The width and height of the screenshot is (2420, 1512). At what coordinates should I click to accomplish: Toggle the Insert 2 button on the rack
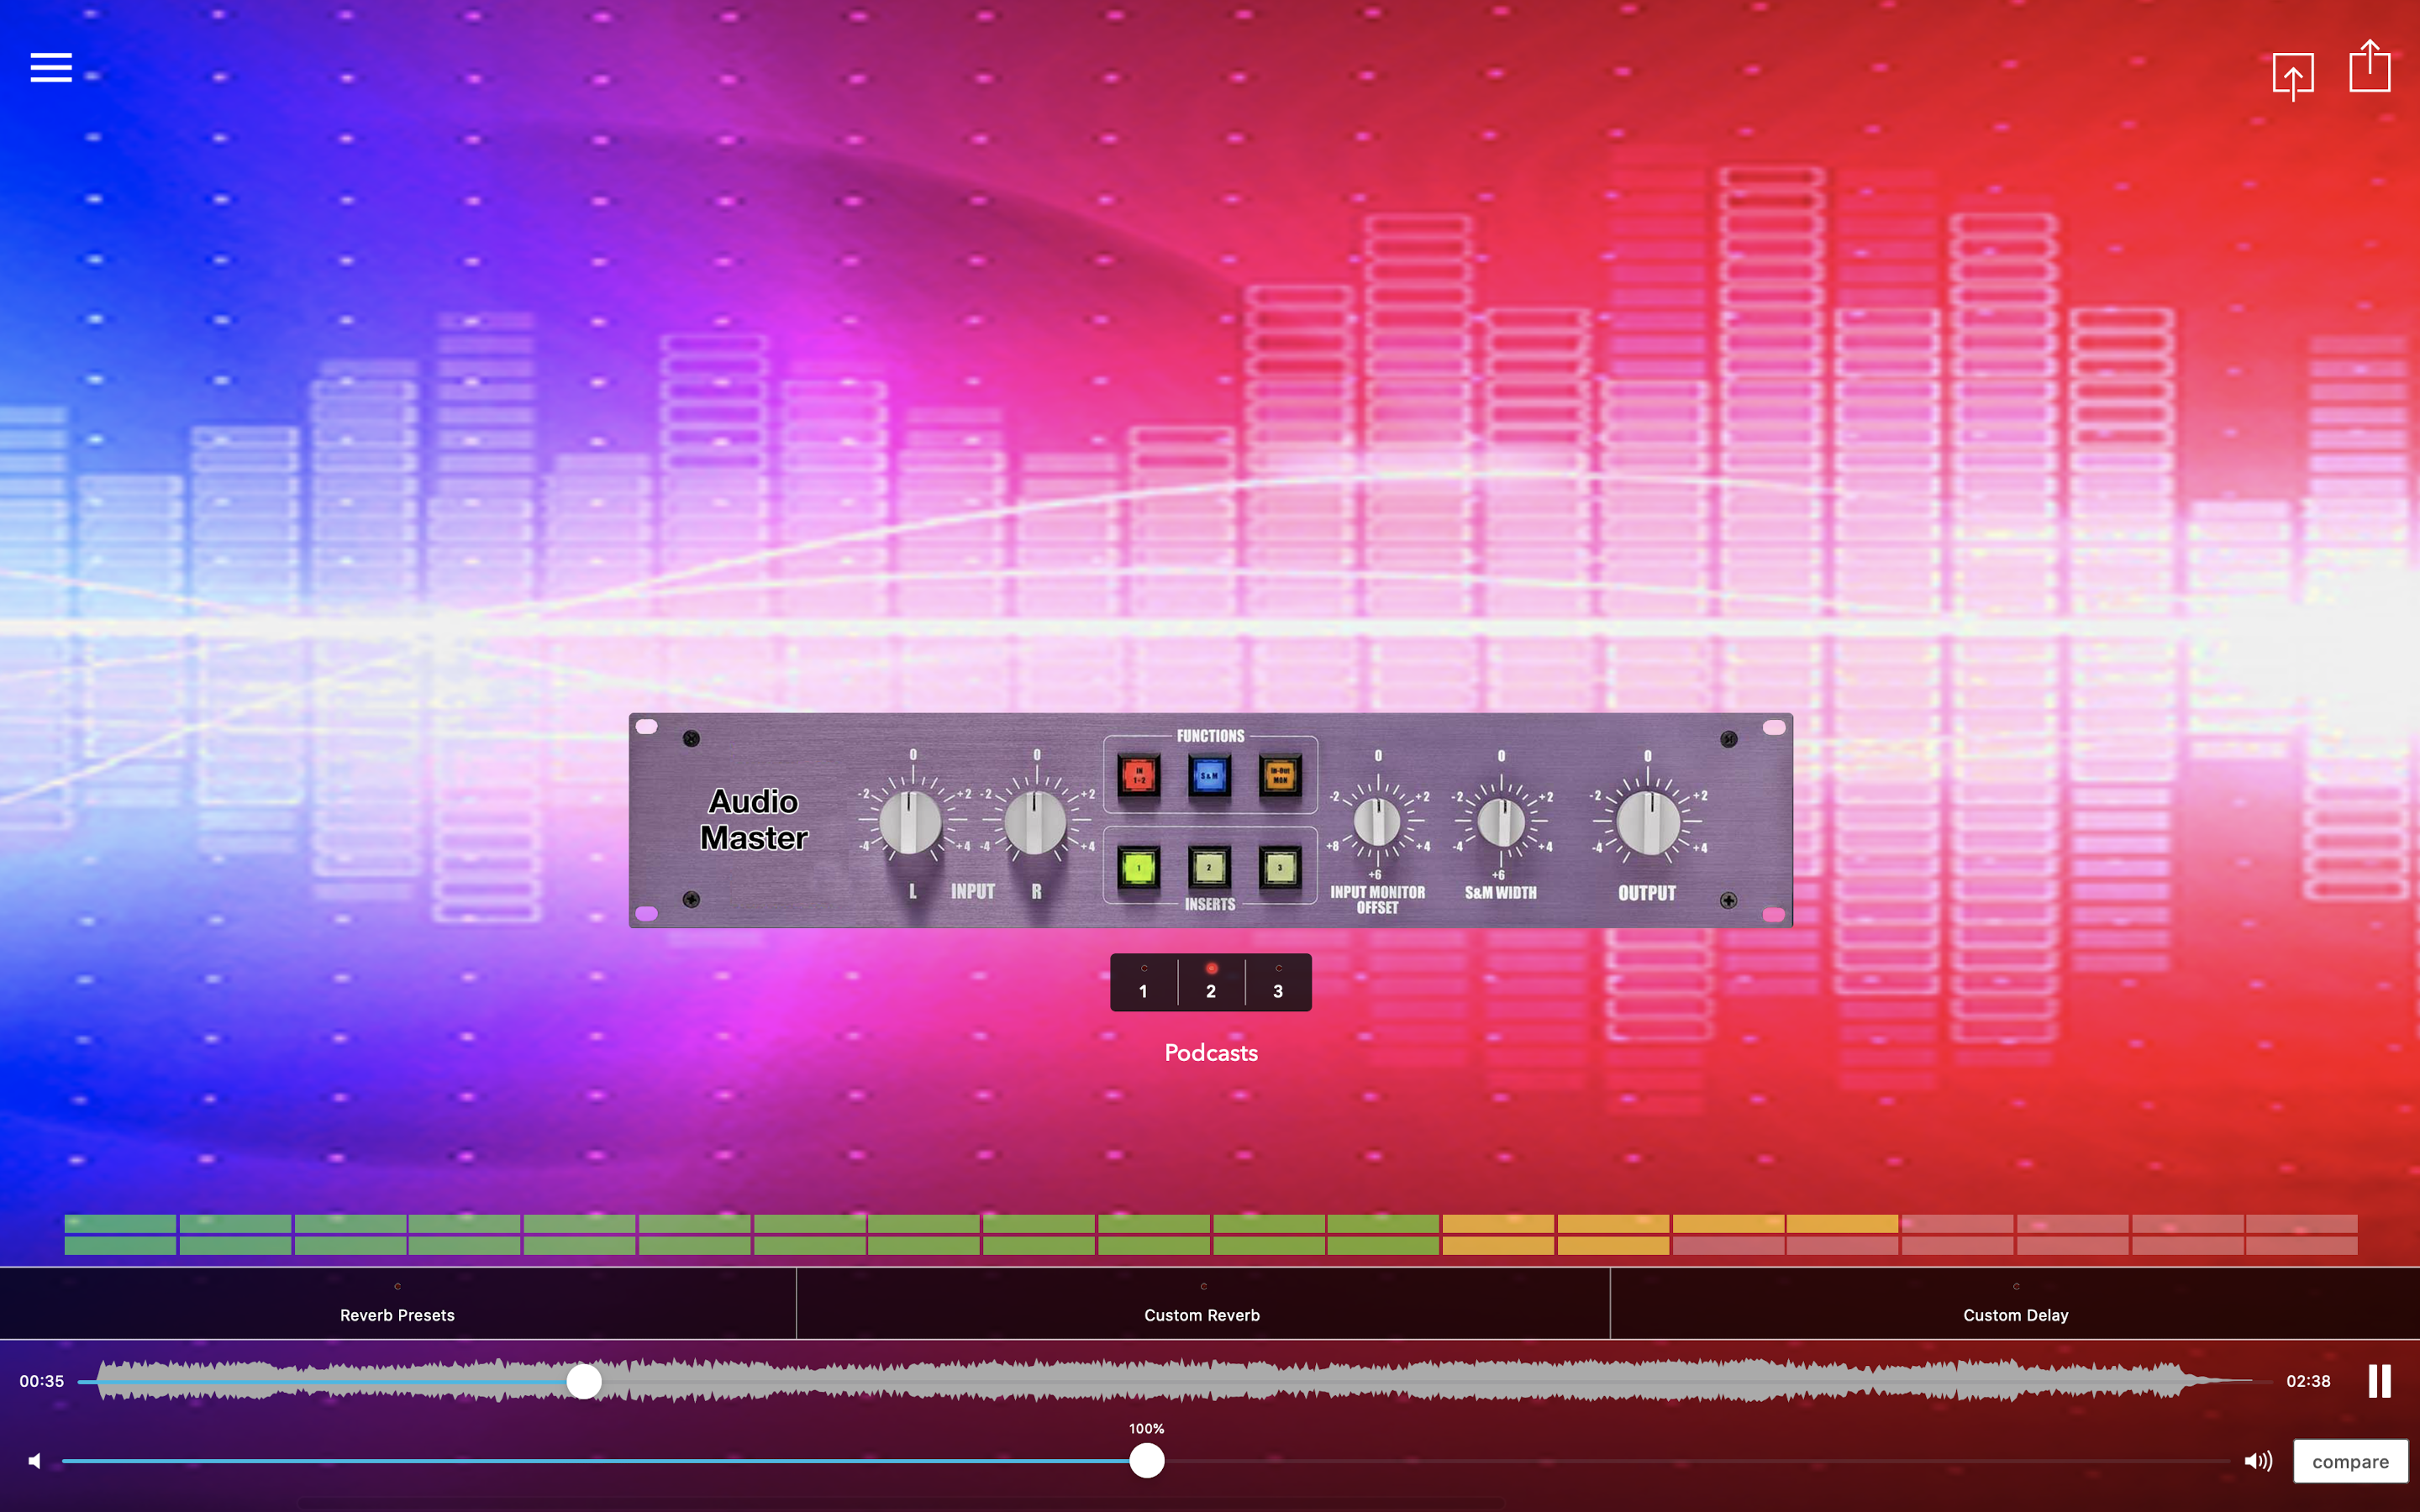click(1209, 867)
